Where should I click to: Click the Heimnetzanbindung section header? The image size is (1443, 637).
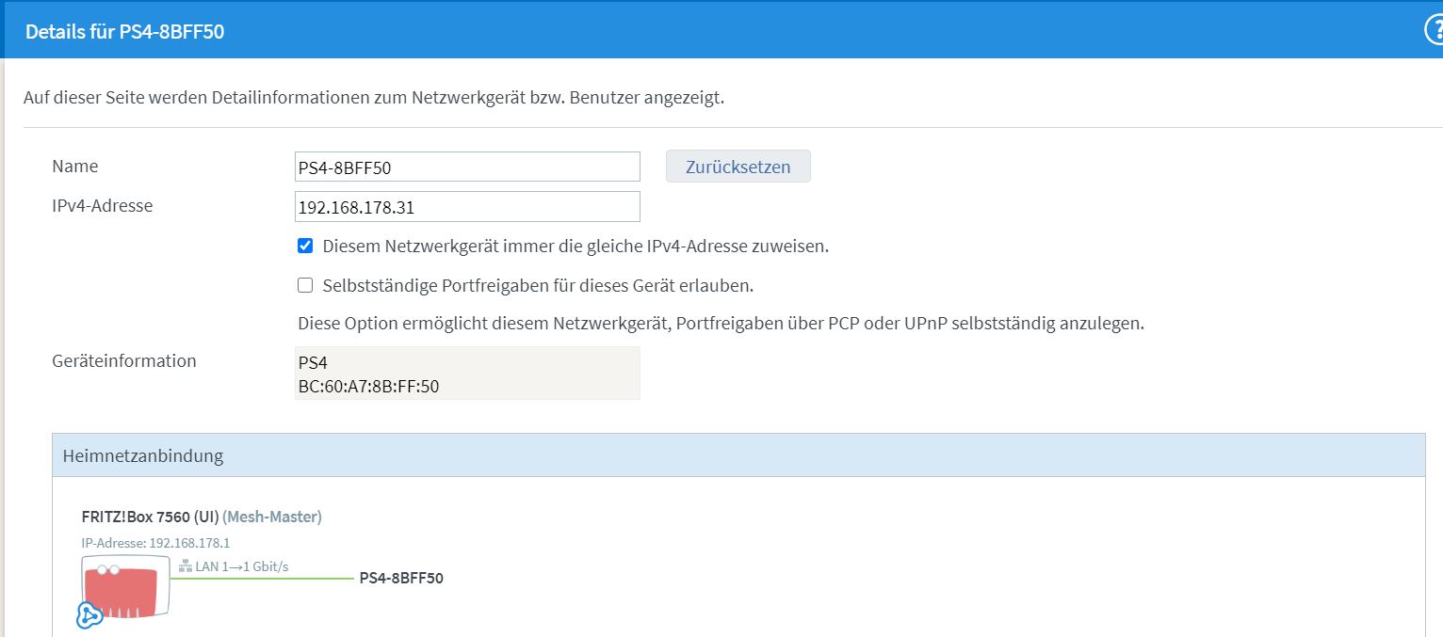click(738, 455)
